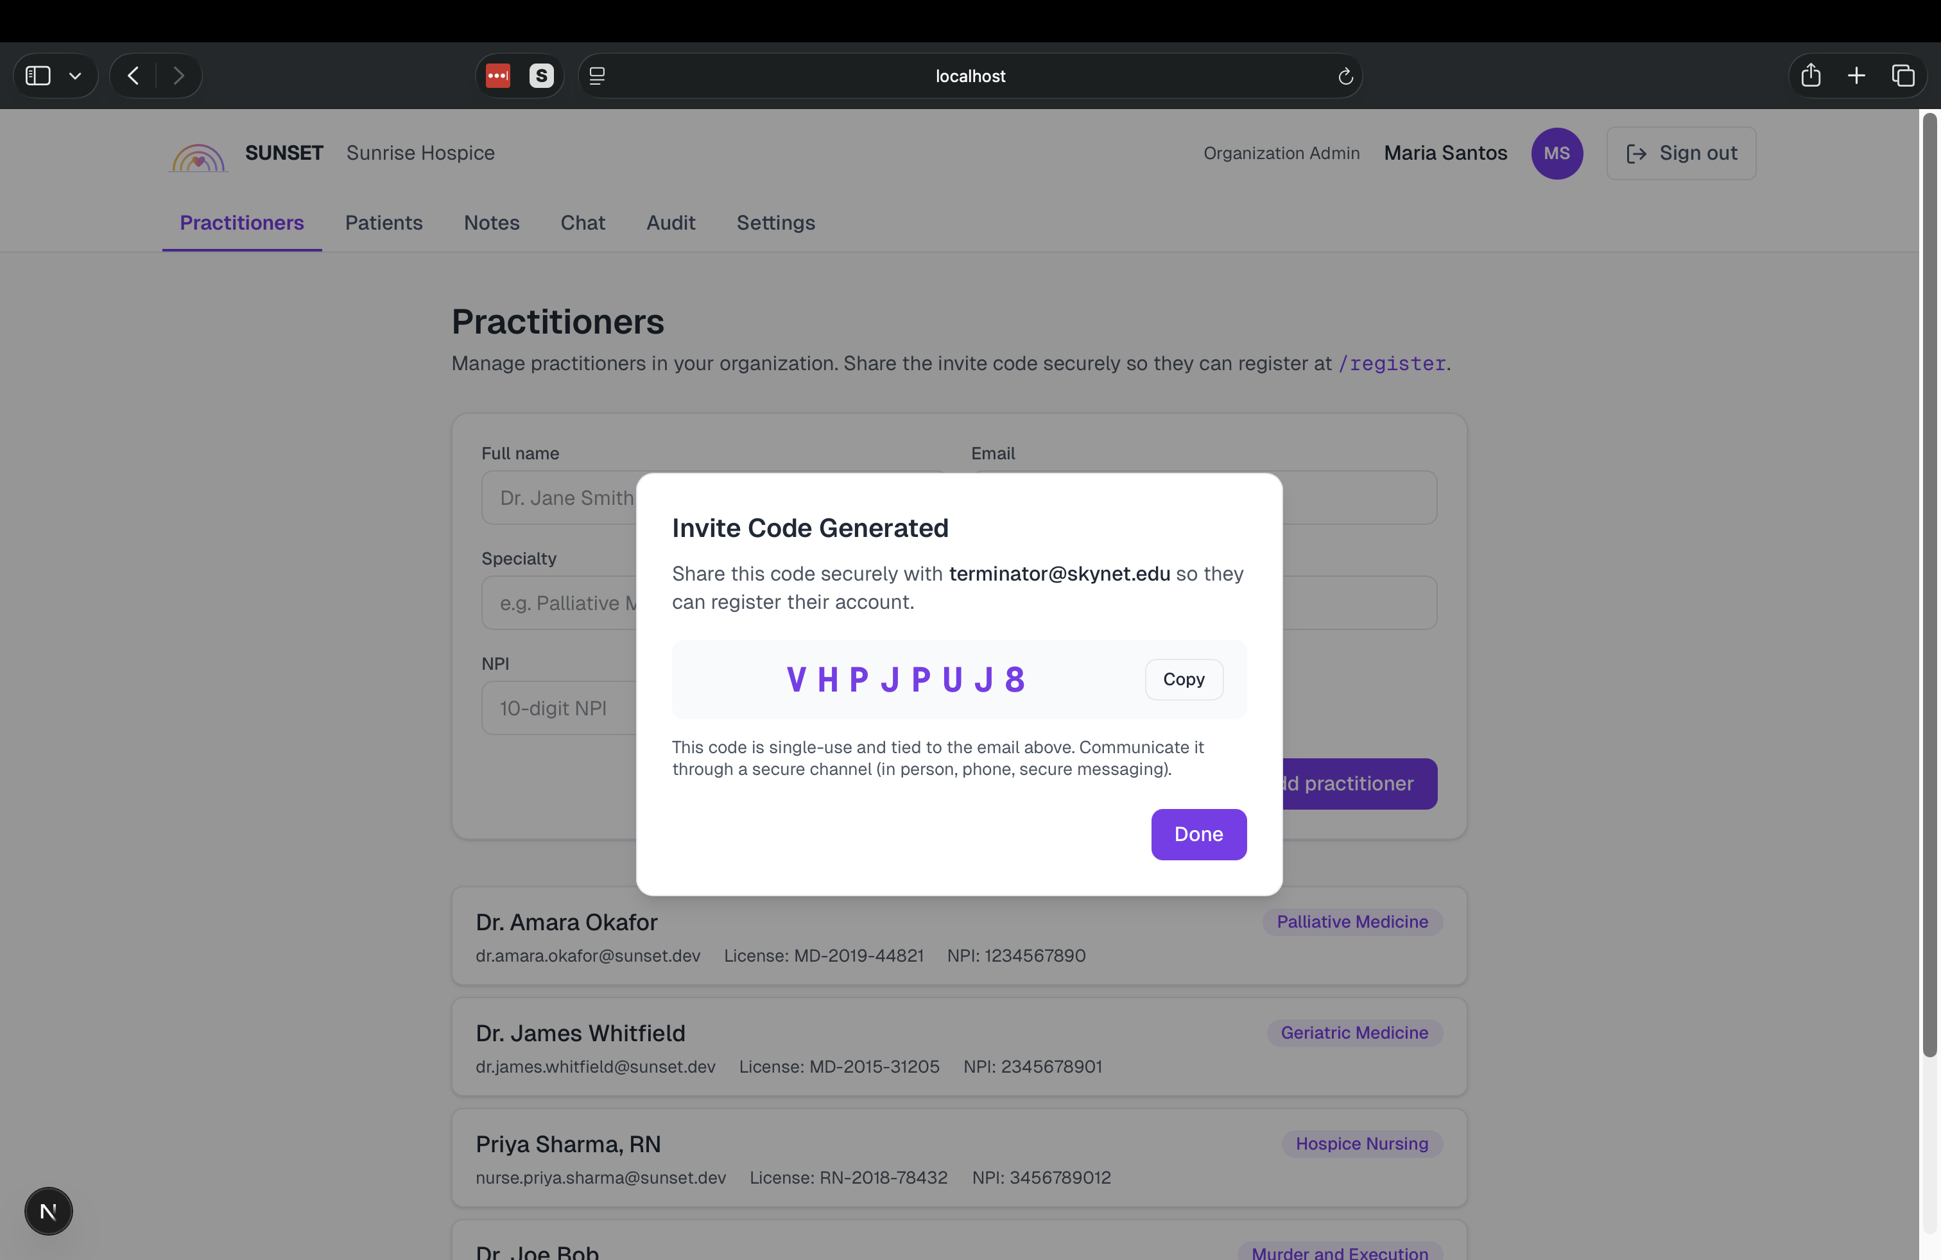Expand the sidebar options chevron
This screenshot has width=1941, height=1260.
75,76
